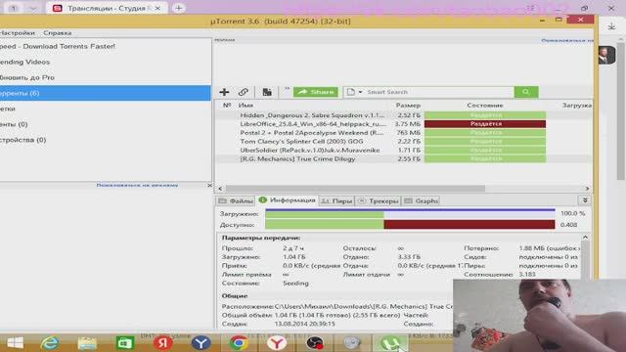This screenshot has height=352, width=626.
Task: Open the Graphs tab
Action: (422, 200)
